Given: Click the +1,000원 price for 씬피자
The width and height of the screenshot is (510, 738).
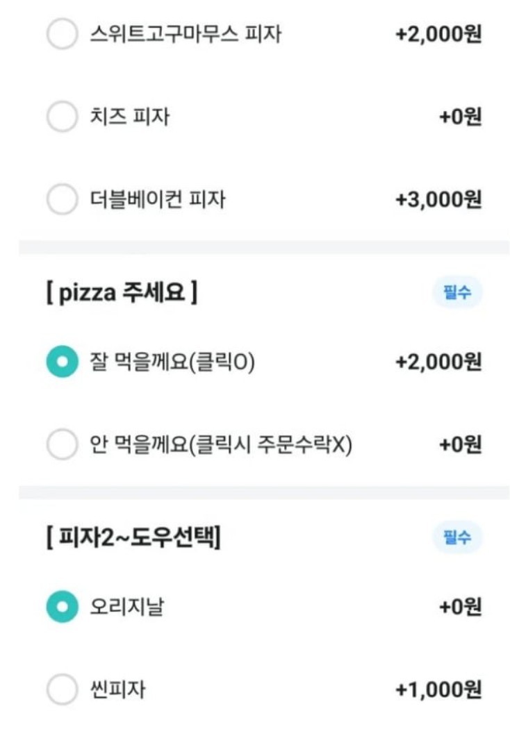Looking at the screenshot, I should 438,690.
